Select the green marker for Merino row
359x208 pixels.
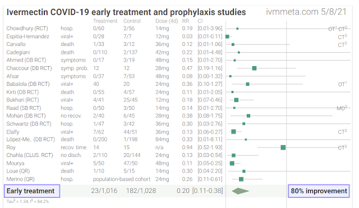point(241,179)
